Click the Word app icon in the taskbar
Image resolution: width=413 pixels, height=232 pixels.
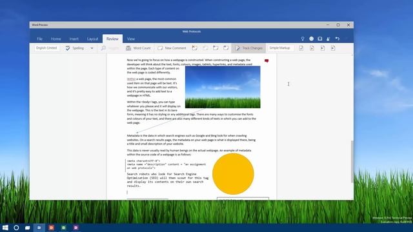tap(39, 227)
